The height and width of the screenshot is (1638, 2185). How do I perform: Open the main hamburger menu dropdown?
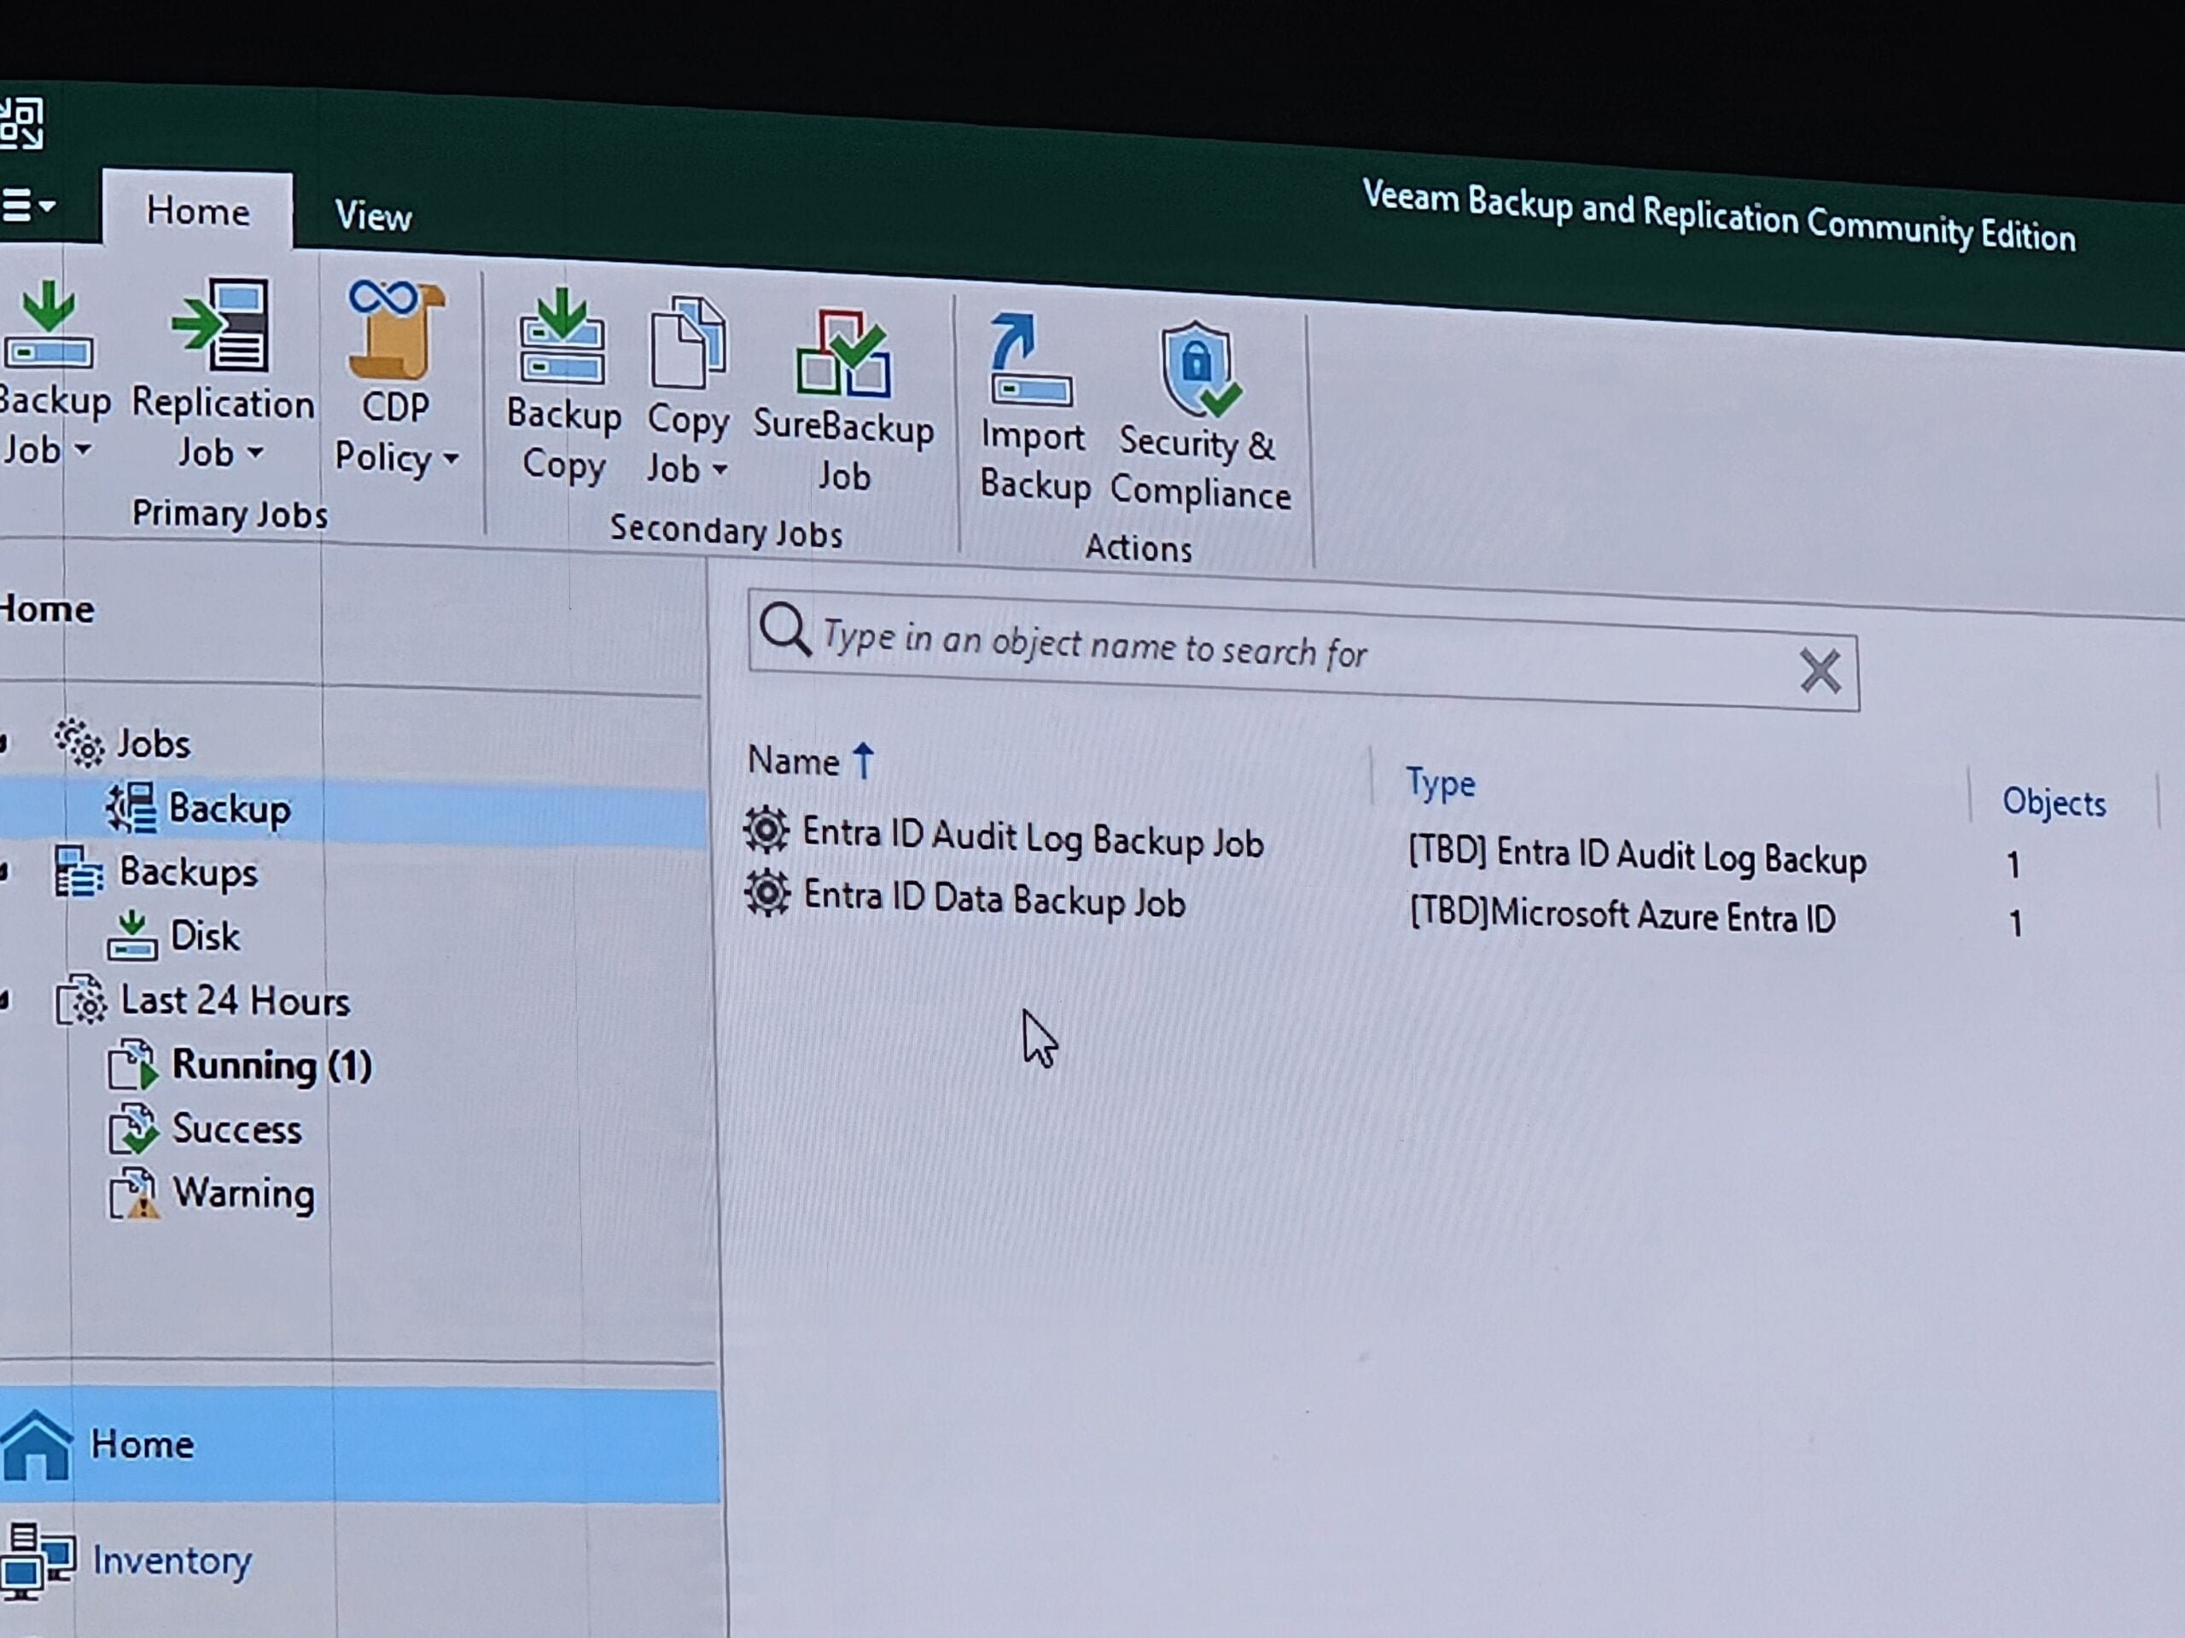click(27, 206)
